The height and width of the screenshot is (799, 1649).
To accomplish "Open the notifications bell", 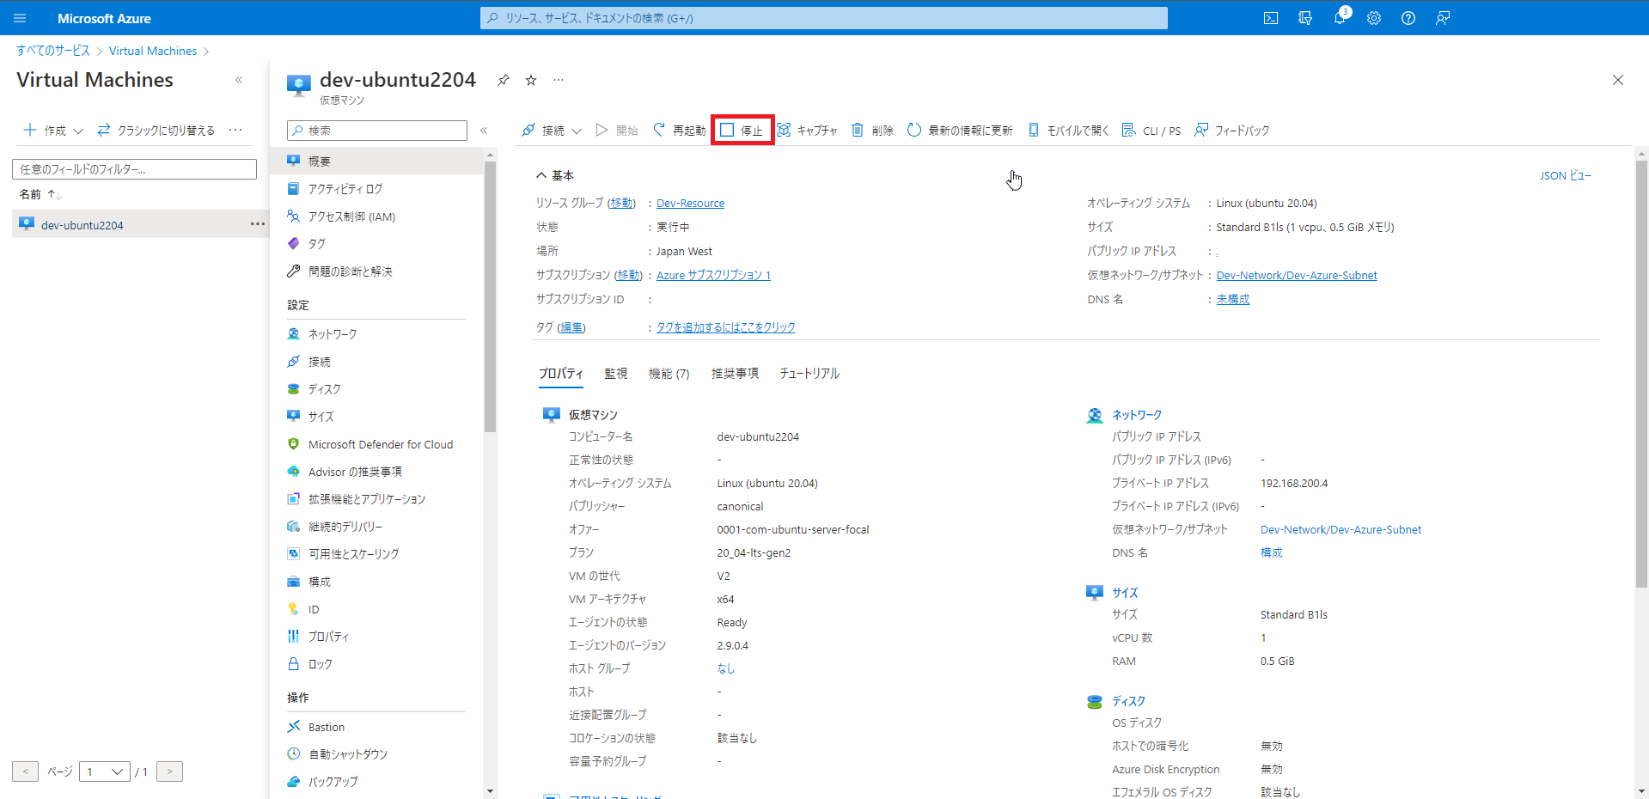I will (x=1340, y=18).
